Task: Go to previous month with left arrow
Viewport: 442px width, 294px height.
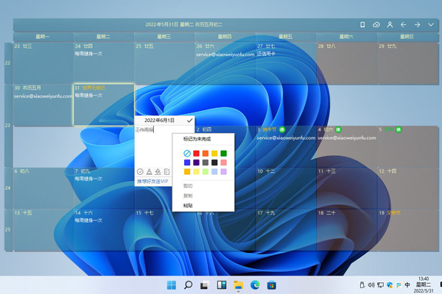Action: pyautogui.click(x=404, y=25)
